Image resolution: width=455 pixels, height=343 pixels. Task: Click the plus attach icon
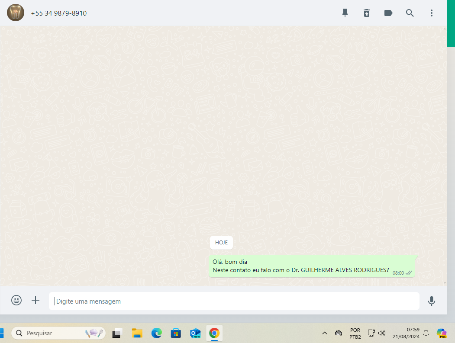(x=35, y=300)
